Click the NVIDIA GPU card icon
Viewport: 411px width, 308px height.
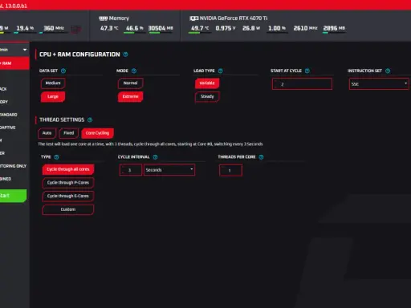194,18
